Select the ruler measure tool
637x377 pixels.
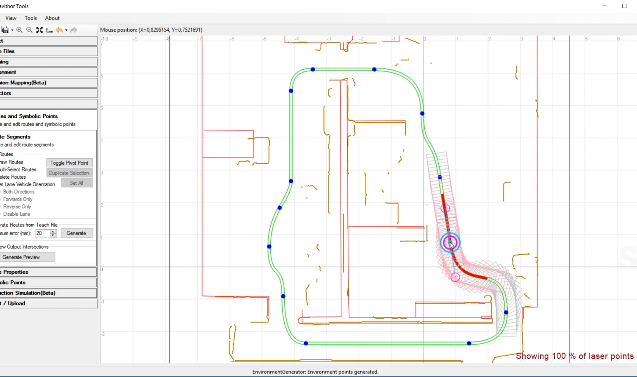click(50, 31)
